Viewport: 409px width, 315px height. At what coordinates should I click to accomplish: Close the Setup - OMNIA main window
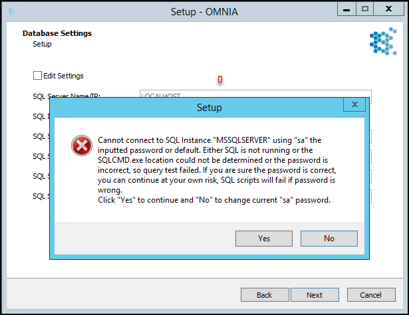tap(388, 9)
